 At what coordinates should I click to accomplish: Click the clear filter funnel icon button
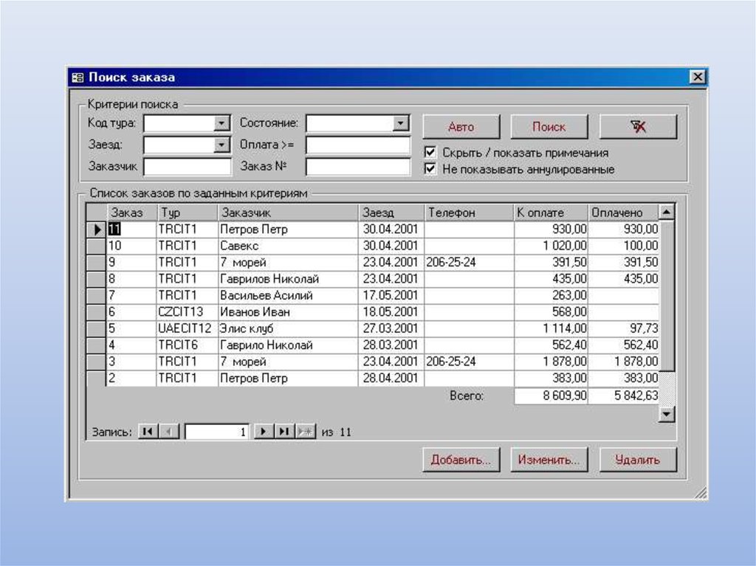638,127
